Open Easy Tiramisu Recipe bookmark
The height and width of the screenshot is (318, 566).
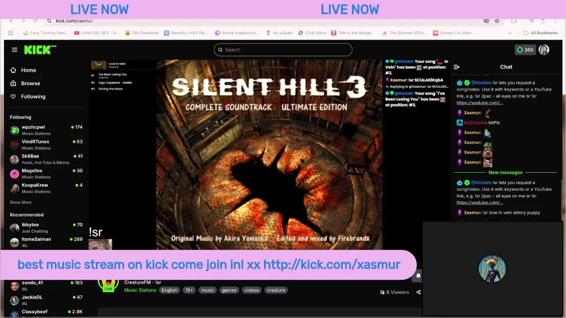(x=46, y=33)
